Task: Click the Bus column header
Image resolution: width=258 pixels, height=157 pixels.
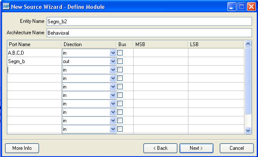Action: (x=125, y=44)
